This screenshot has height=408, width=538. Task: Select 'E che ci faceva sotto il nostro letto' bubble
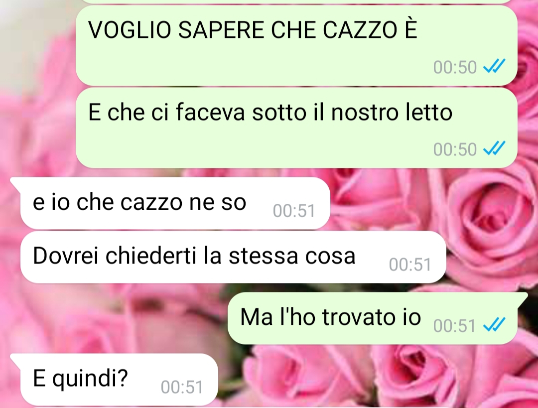tap(296, 128)
